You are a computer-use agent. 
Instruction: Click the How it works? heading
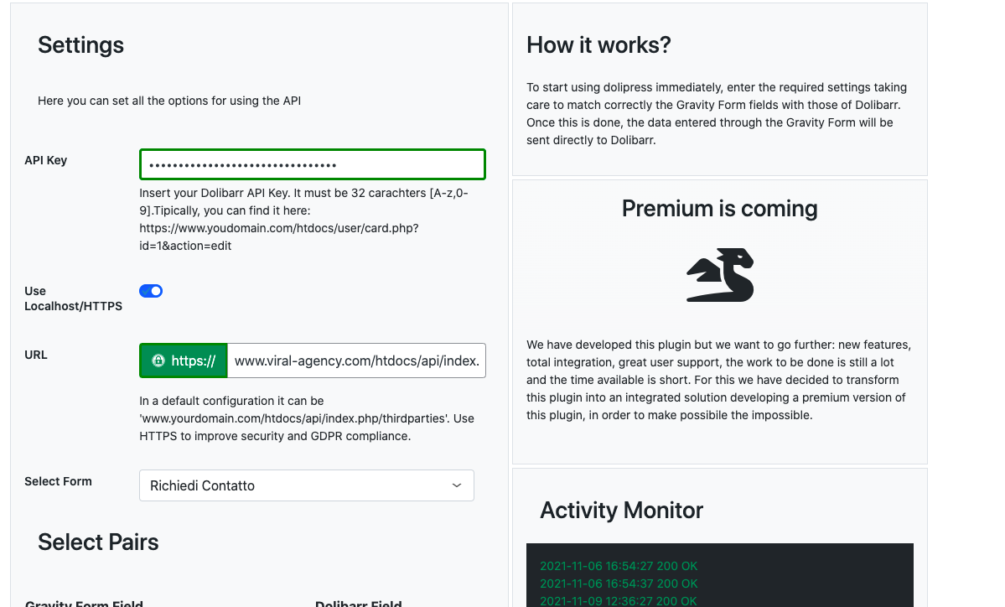click(x=598, y=45)
